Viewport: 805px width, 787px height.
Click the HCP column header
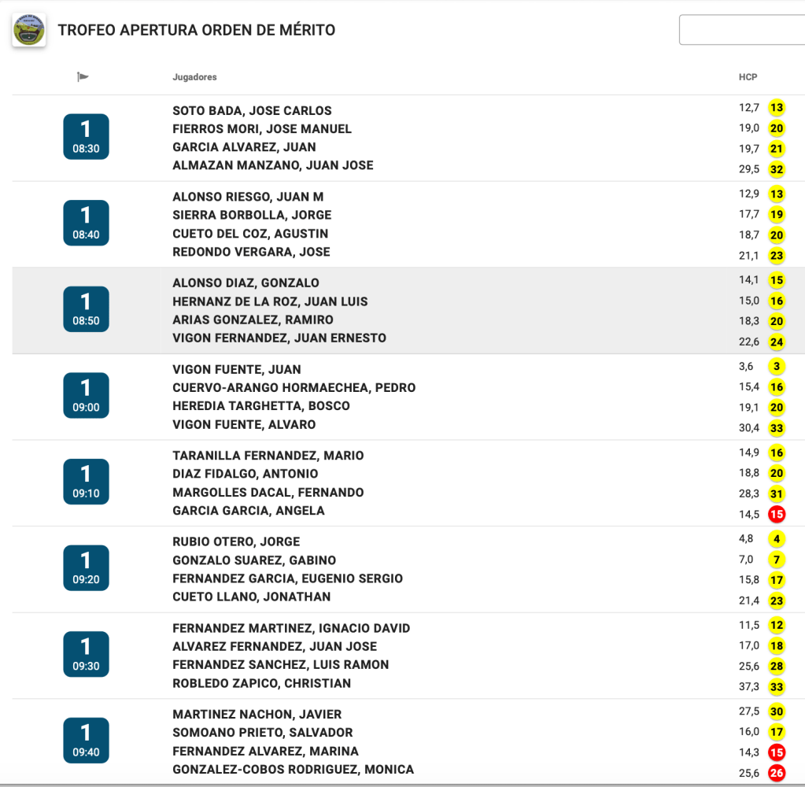[748, 77]
